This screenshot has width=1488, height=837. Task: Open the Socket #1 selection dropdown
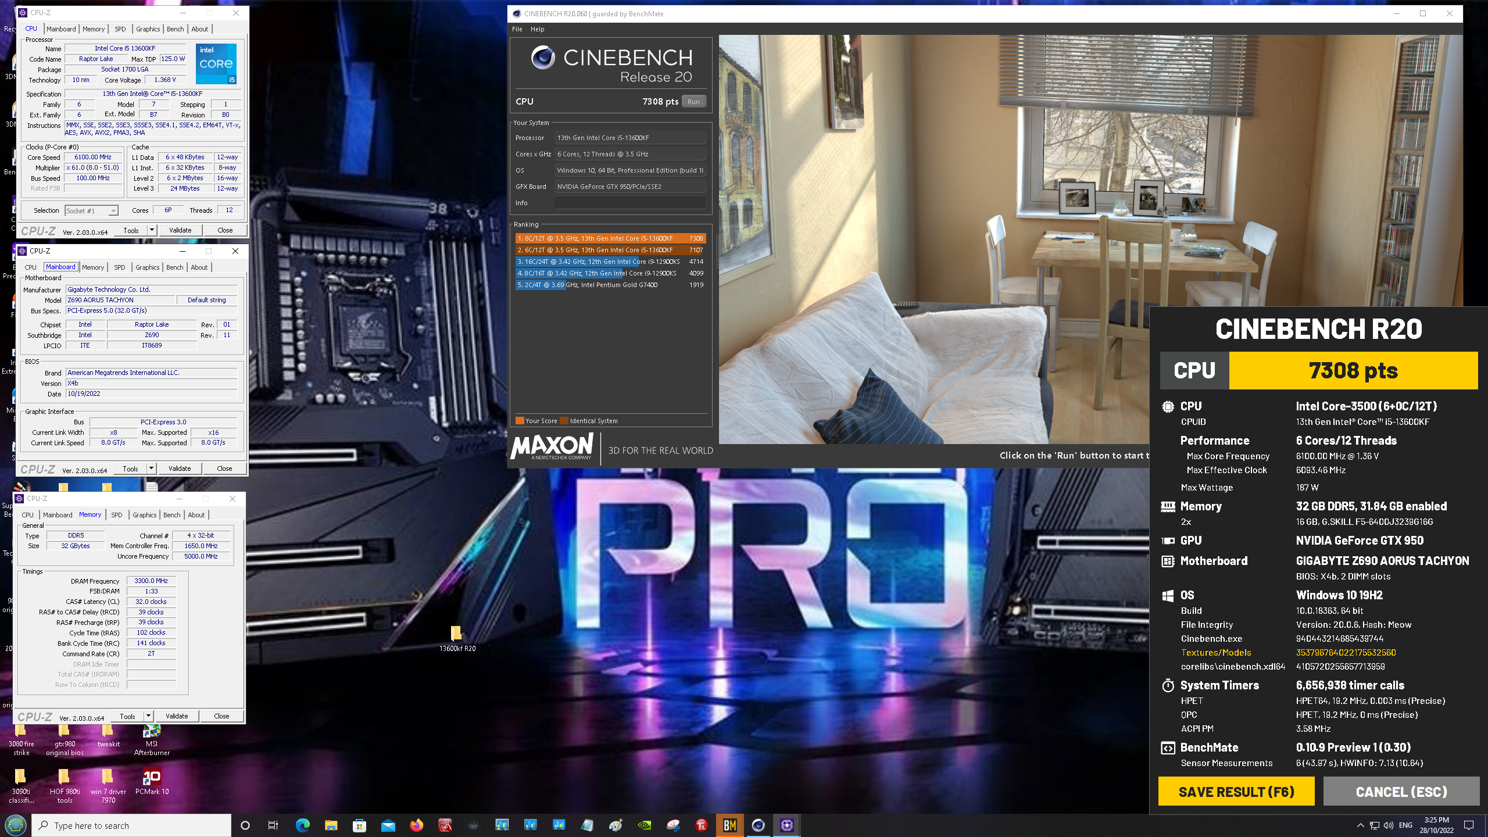pos(92,210)
